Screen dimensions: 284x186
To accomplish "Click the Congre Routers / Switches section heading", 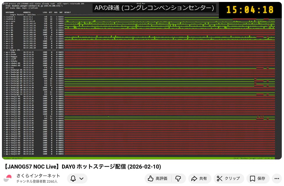I will click(23, 14).
